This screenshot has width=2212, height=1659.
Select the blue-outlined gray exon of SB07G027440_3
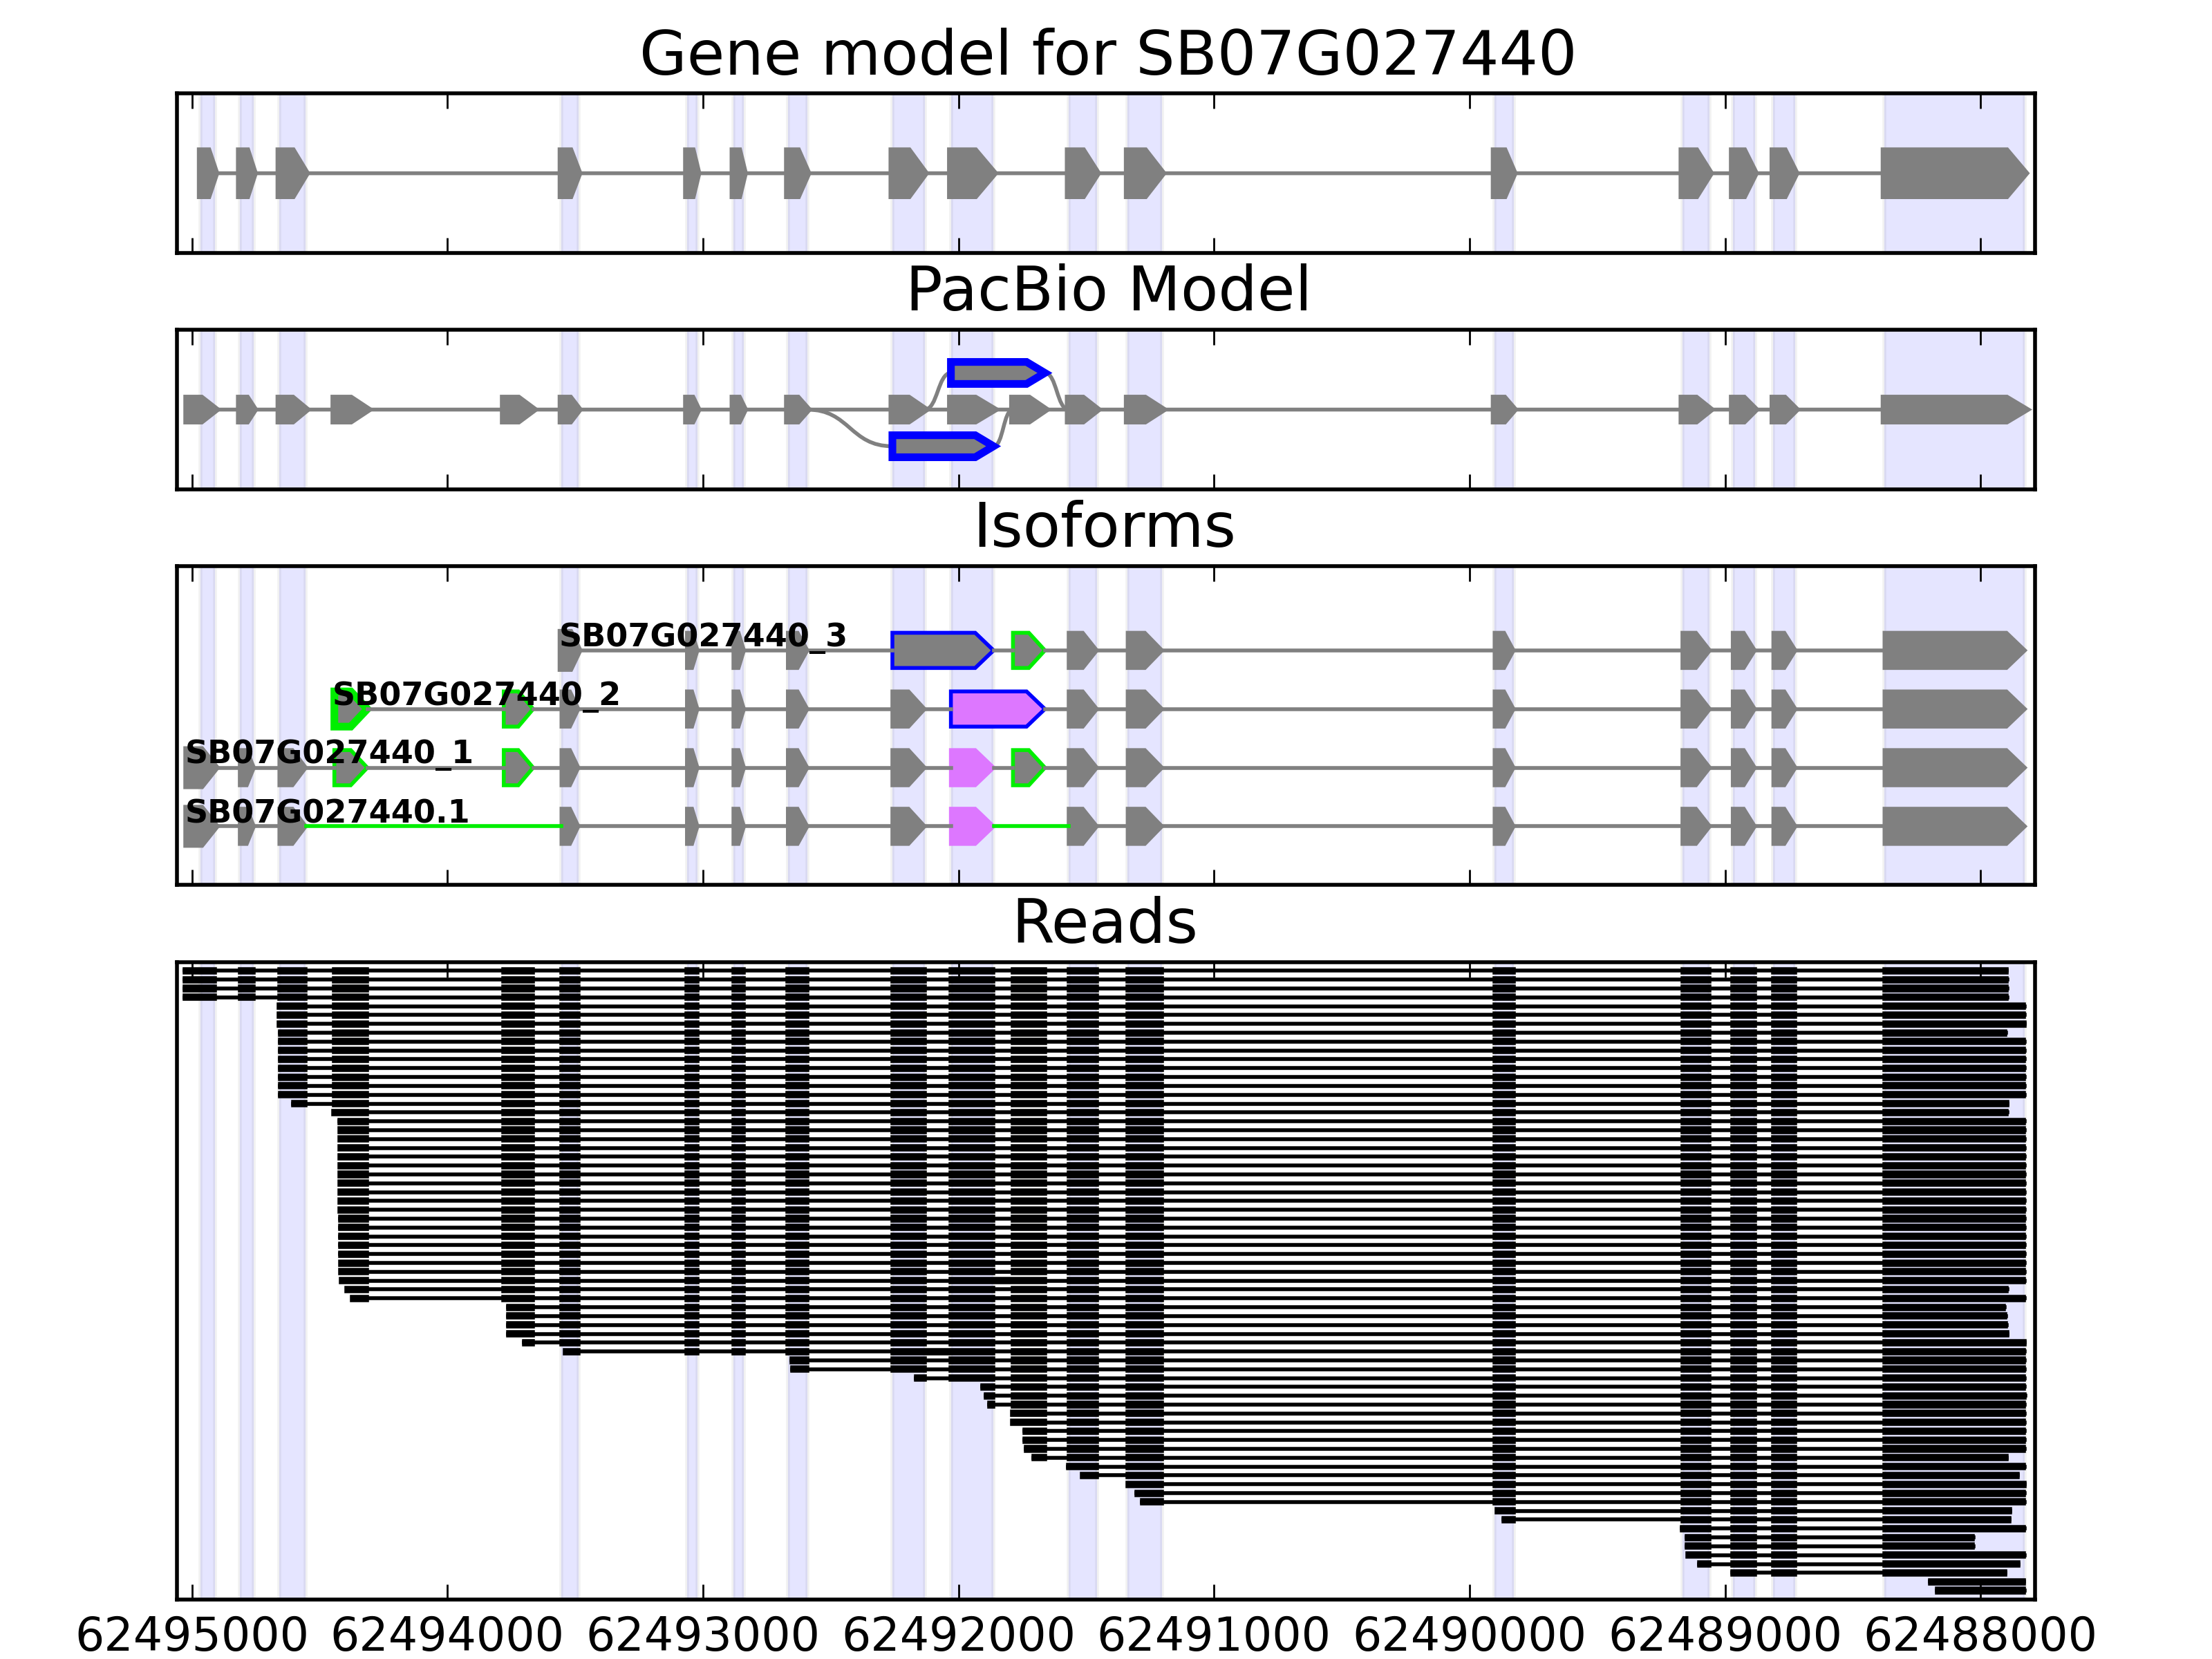[939, 651]
